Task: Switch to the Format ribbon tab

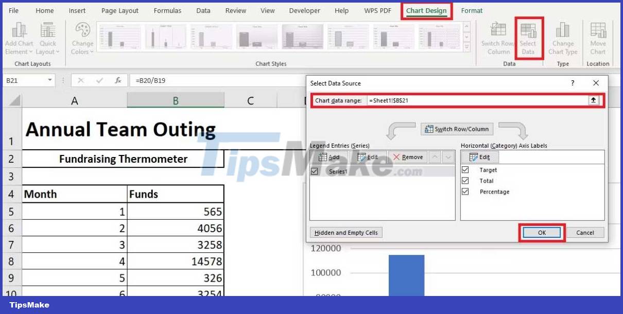Action: [472, 10]
